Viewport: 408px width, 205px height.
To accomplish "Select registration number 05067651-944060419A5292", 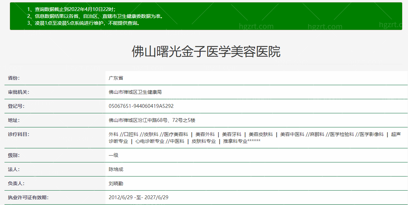I will 141,106.
